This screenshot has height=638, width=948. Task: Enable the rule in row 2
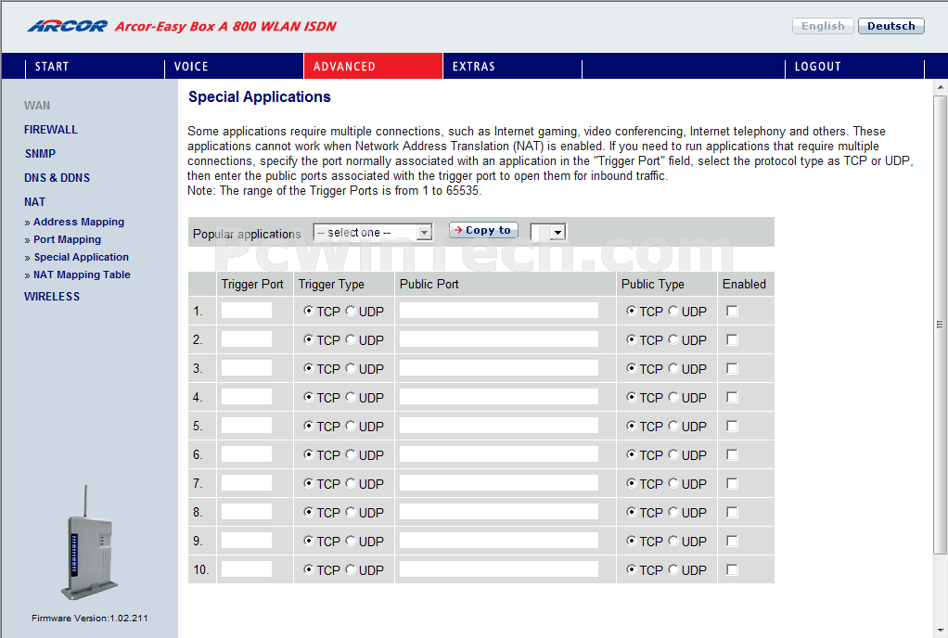[732, 339]
